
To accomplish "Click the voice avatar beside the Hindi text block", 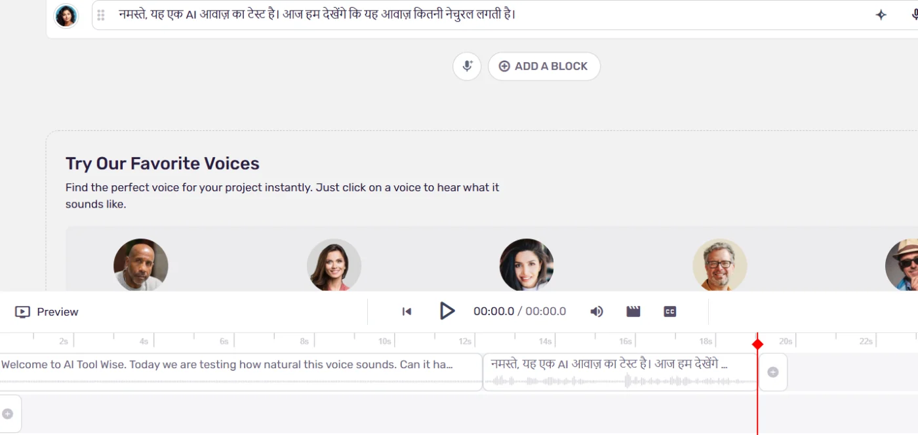I will point(66,16).
